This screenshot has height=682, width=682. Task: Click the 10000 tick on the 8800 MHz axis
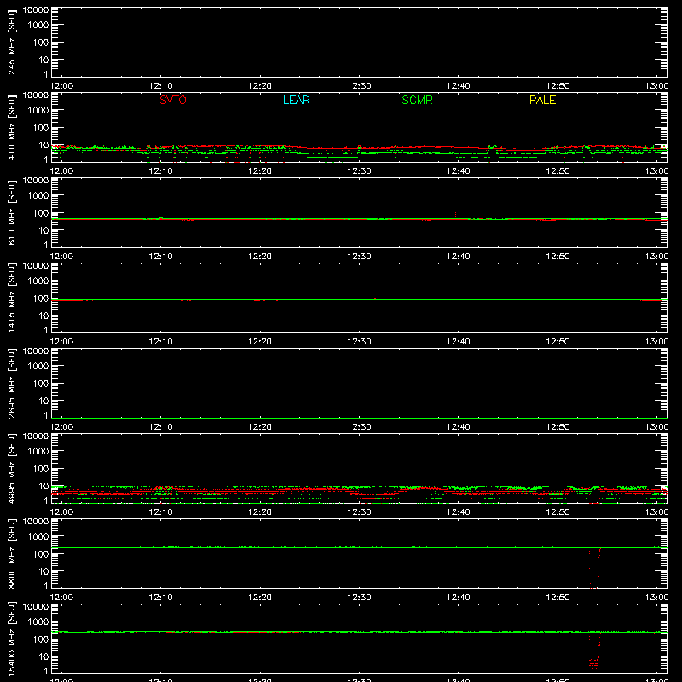click(36, 522)
